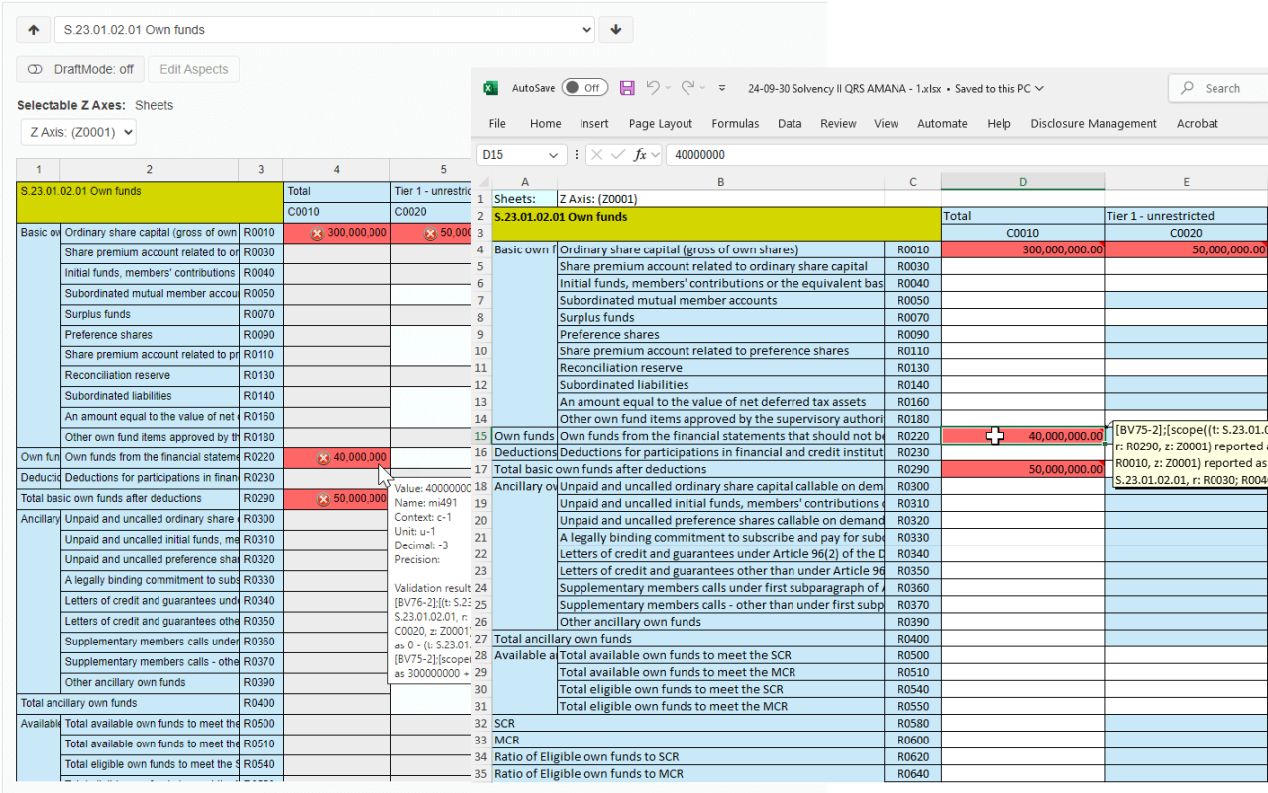Click the formula bar Enter checkmark icon
Screen dimensions: 1268x793
point(618,154)
